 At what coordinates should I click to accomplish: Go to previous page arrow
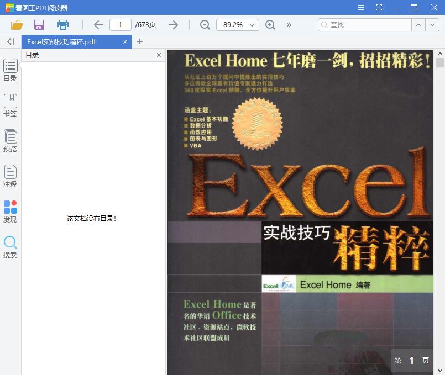[x=98, y=25]
